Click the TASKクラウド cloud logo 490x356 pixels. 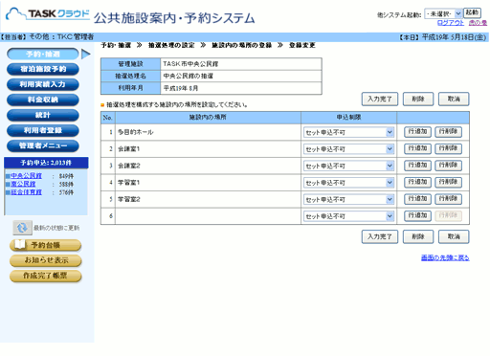(47, 14)
